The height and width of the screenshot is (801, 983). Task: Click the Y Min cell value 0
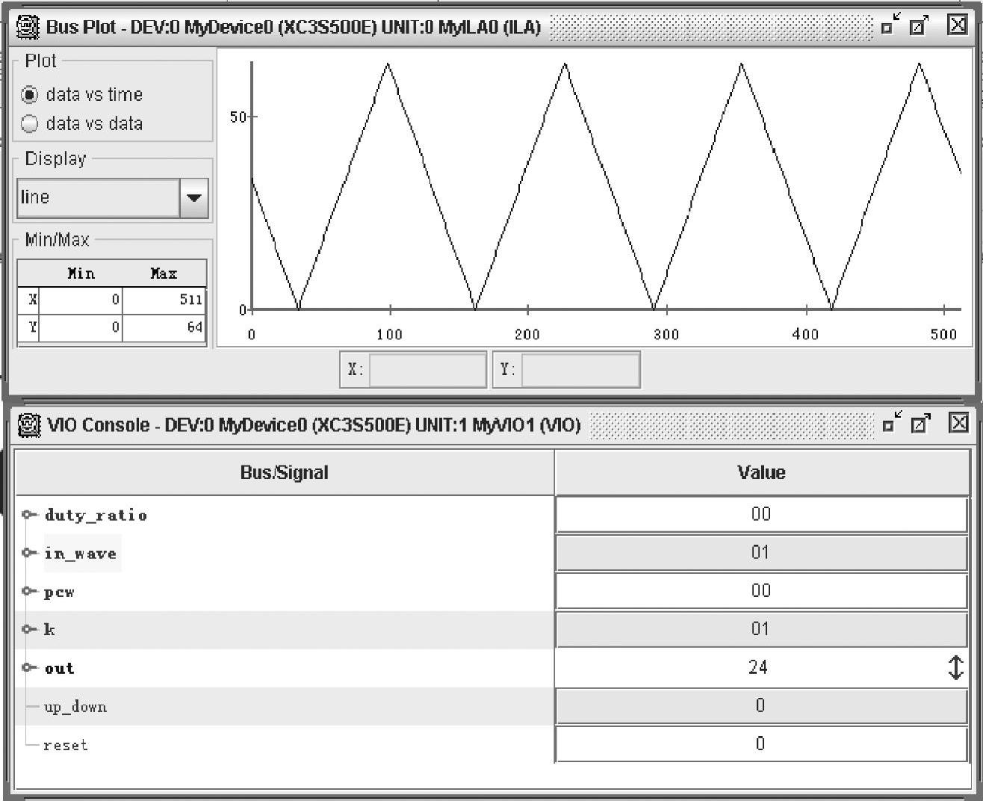pos(81,327)
